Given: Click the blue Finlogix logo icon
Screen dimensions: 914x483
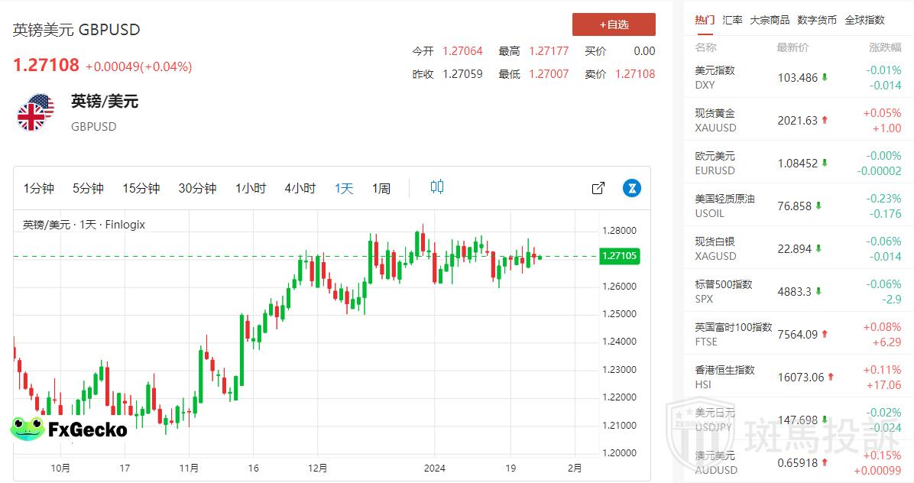Looking at the screenshot, I should pyautogui.click(x=631, y=188).
